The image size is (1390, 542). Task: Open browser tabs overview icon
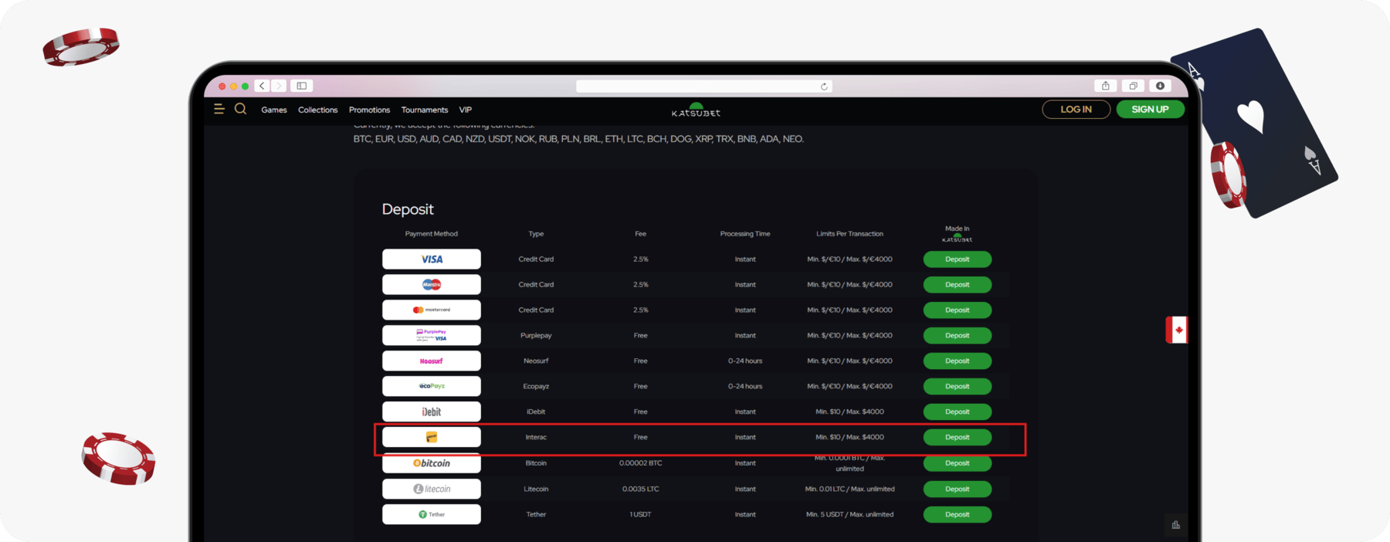click(1133, 86)
